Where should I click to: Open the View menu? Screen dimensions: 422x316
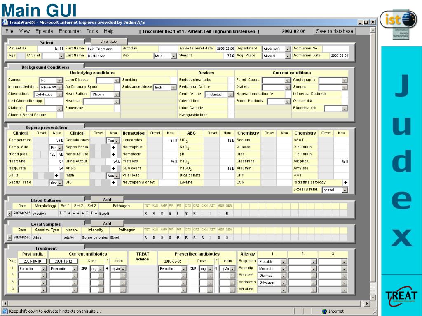(24, 31)
